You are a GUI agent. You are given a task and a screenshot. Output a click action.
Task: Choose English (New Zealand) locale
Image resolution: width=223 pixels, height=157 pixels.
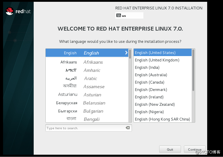pyautogui.click(x=163, y=104)
